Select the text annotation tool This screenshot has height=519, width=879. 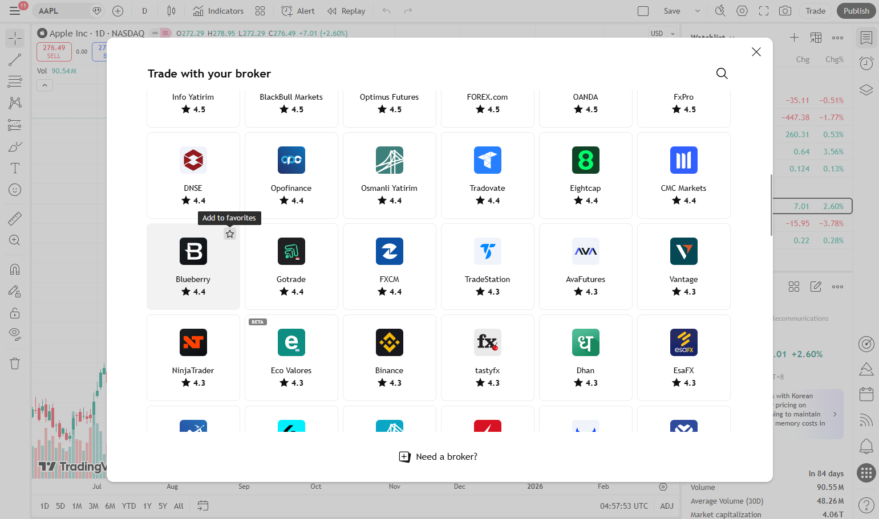[x=15, y=168]
